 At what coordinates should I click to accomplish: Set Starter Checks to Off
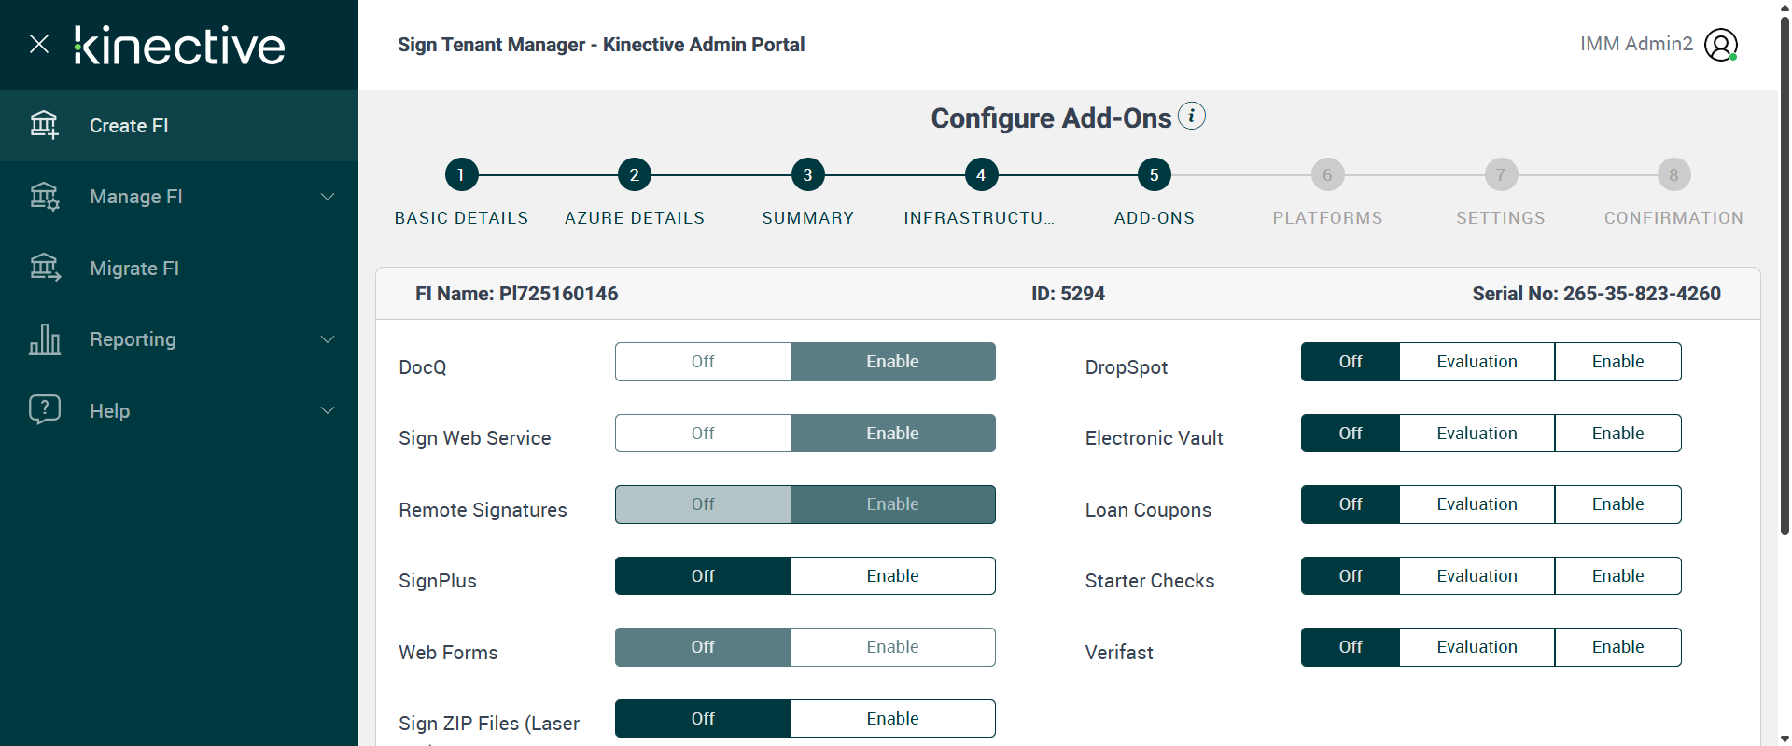[1351, 576]
